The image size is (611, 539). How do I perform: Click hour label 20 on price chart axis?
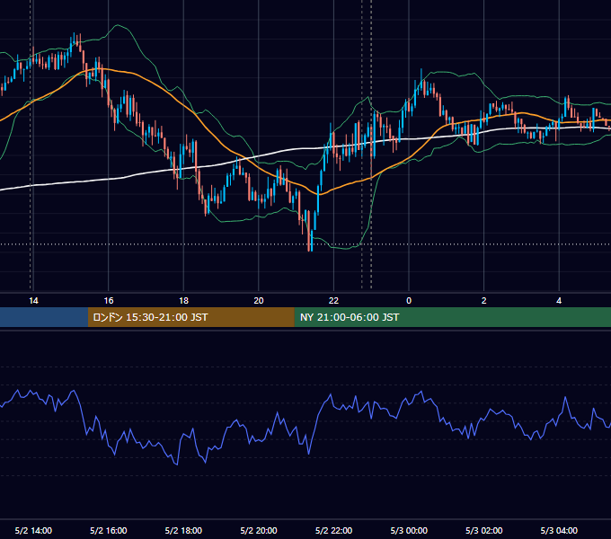pos(259,300)
